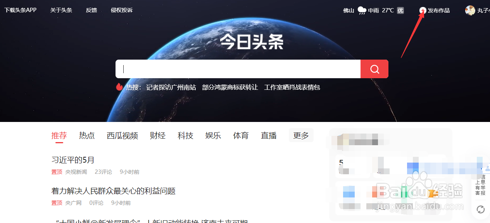Switch to 财经 tab
Image resolution: width=490 pixels, height=223 pixels.
(x=158, y=136)
